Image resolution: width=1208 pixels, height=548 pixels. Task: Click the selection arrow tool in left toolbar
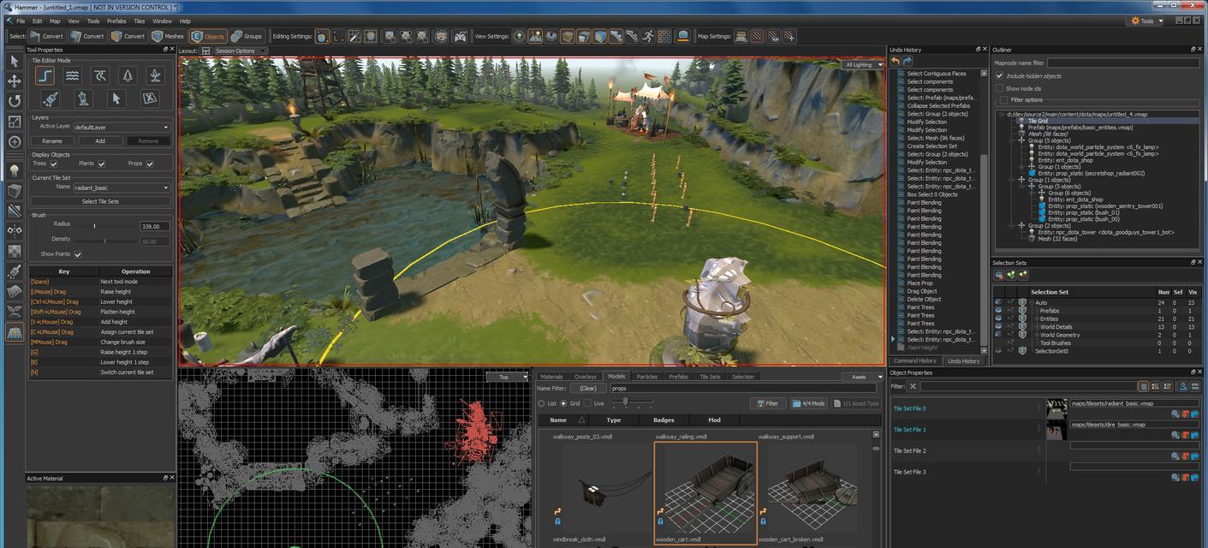15,61
